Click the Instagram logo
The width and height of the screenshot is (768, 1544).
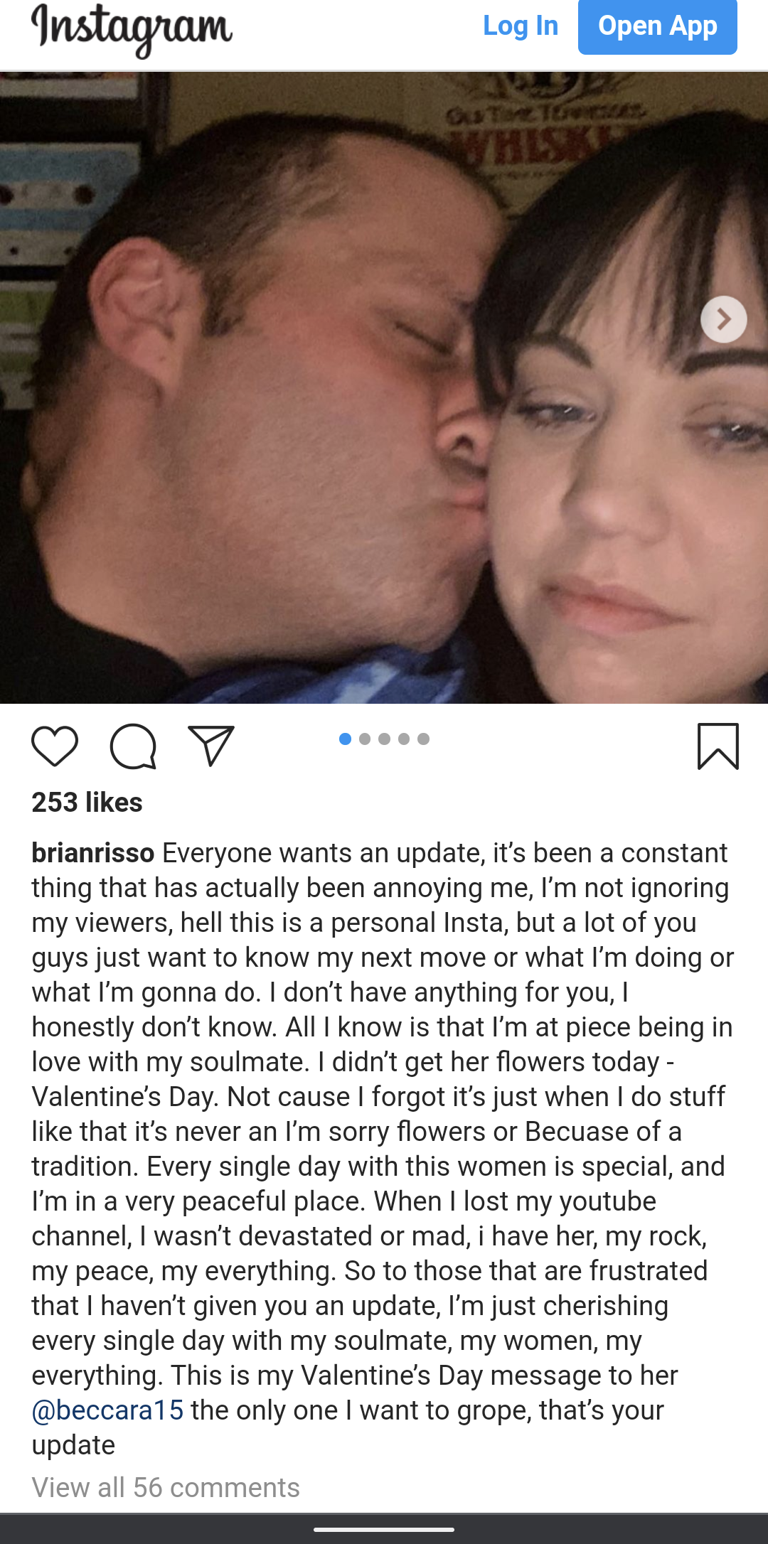[x=132, y=28]
